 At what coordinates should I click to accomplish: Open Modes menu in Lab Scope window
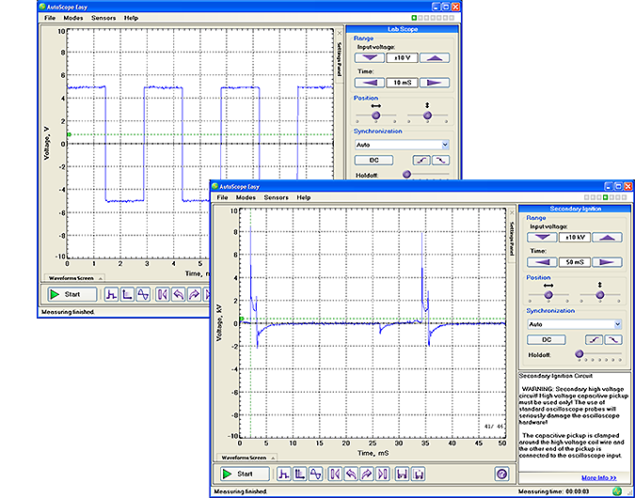[73, 18]
